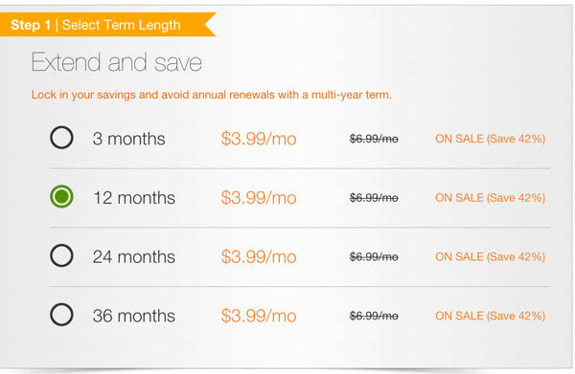Click the $3.99/mo price for 12 months
Viewport: 575px width, 374px height.
tap(259, 198)
